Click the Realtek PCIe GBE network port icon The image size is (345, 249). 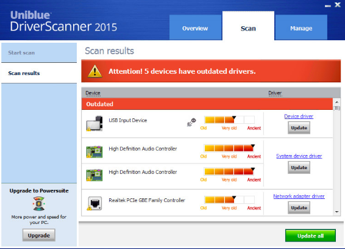[95, 203]
